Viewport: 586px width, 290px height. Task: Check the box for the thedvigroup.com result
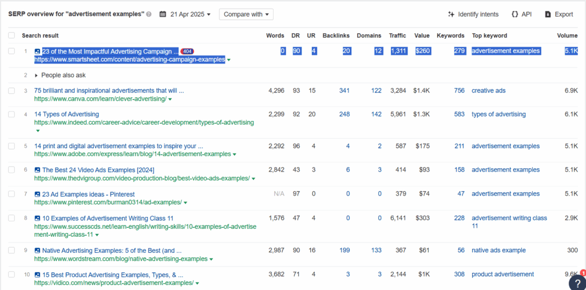pos(11,170)
